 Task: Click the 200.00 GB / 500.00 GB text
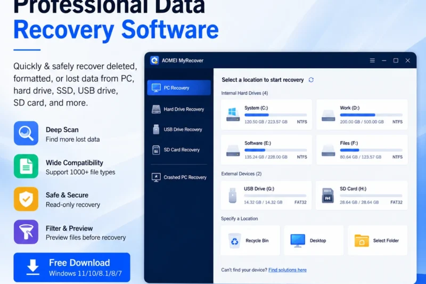point(362,122)
